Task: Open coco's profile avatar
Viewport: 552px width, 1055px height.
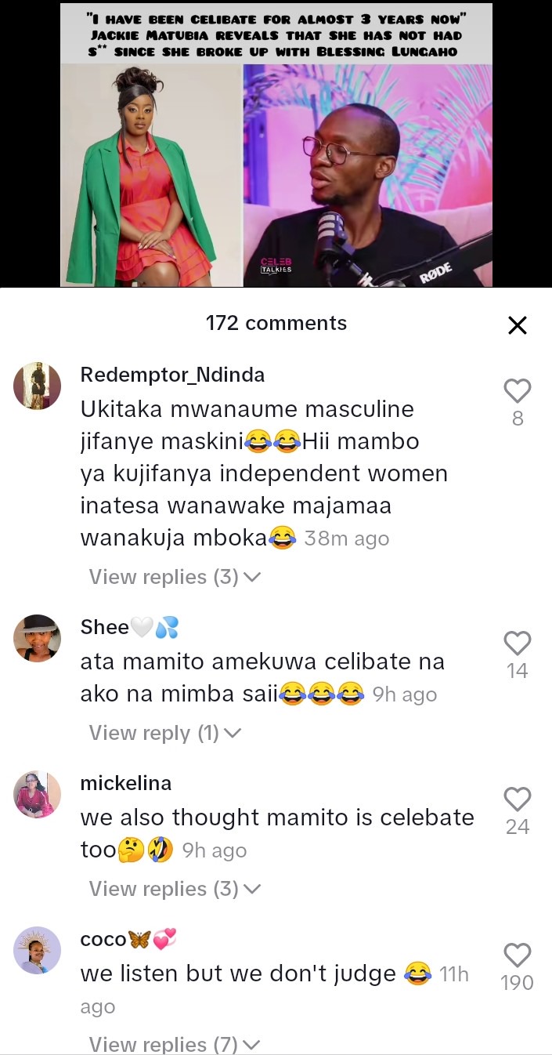Action: pyautogui.click(x=38, y=950)
